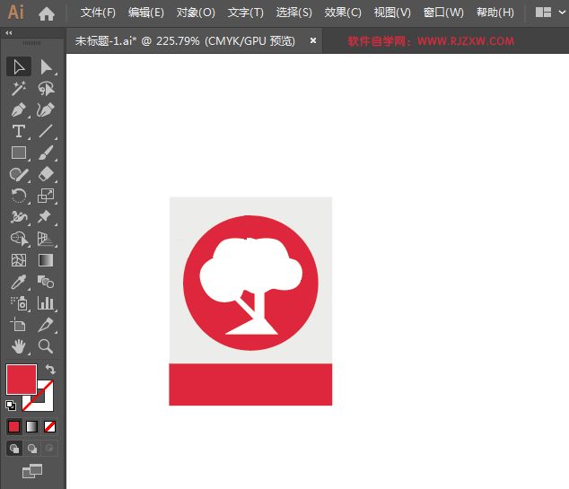Close the 未标题-1.ai document tab

point(313,40)
